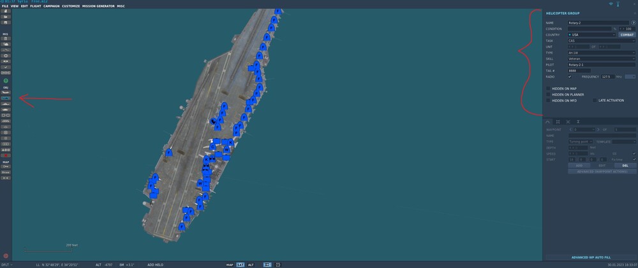The height and width of the screenshot is (268, 638).
Task: Click ADVANCED WP AUTO FILL button
Action: tap(591, 257)
